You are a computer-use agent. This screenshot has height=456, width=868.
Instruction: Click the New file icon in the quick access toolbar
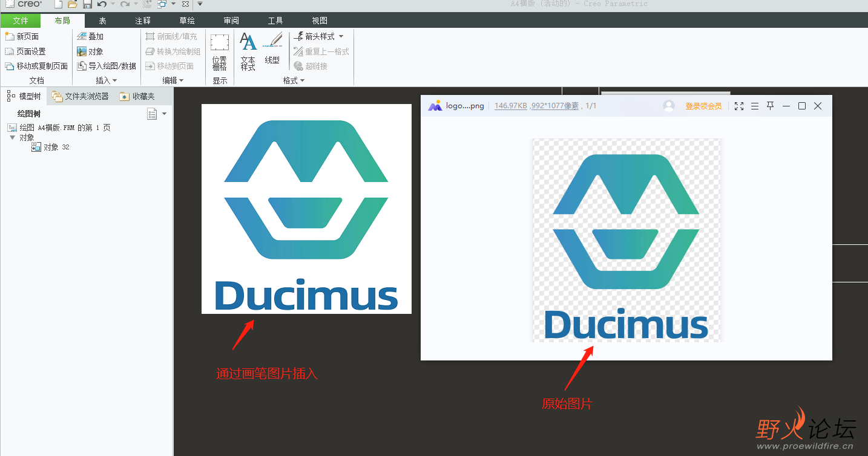click(59, 4)
